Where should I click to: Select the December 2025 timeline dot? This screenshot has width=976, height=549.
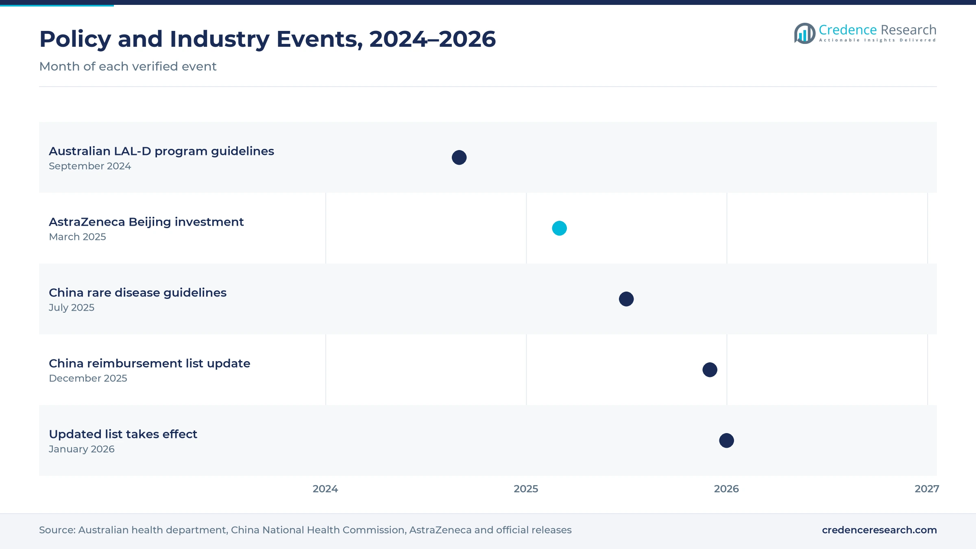click(710, 370)
